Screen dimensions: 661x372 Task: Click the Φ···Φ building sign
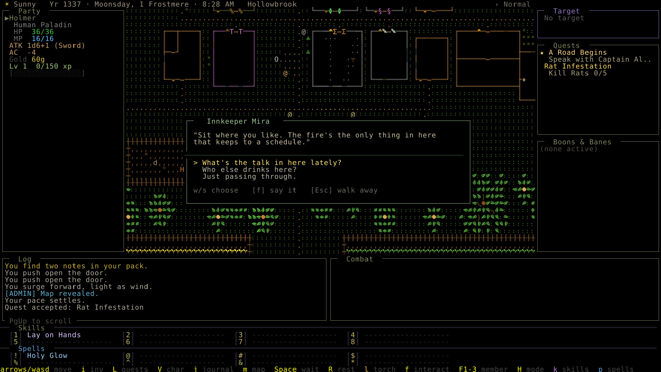335,11
